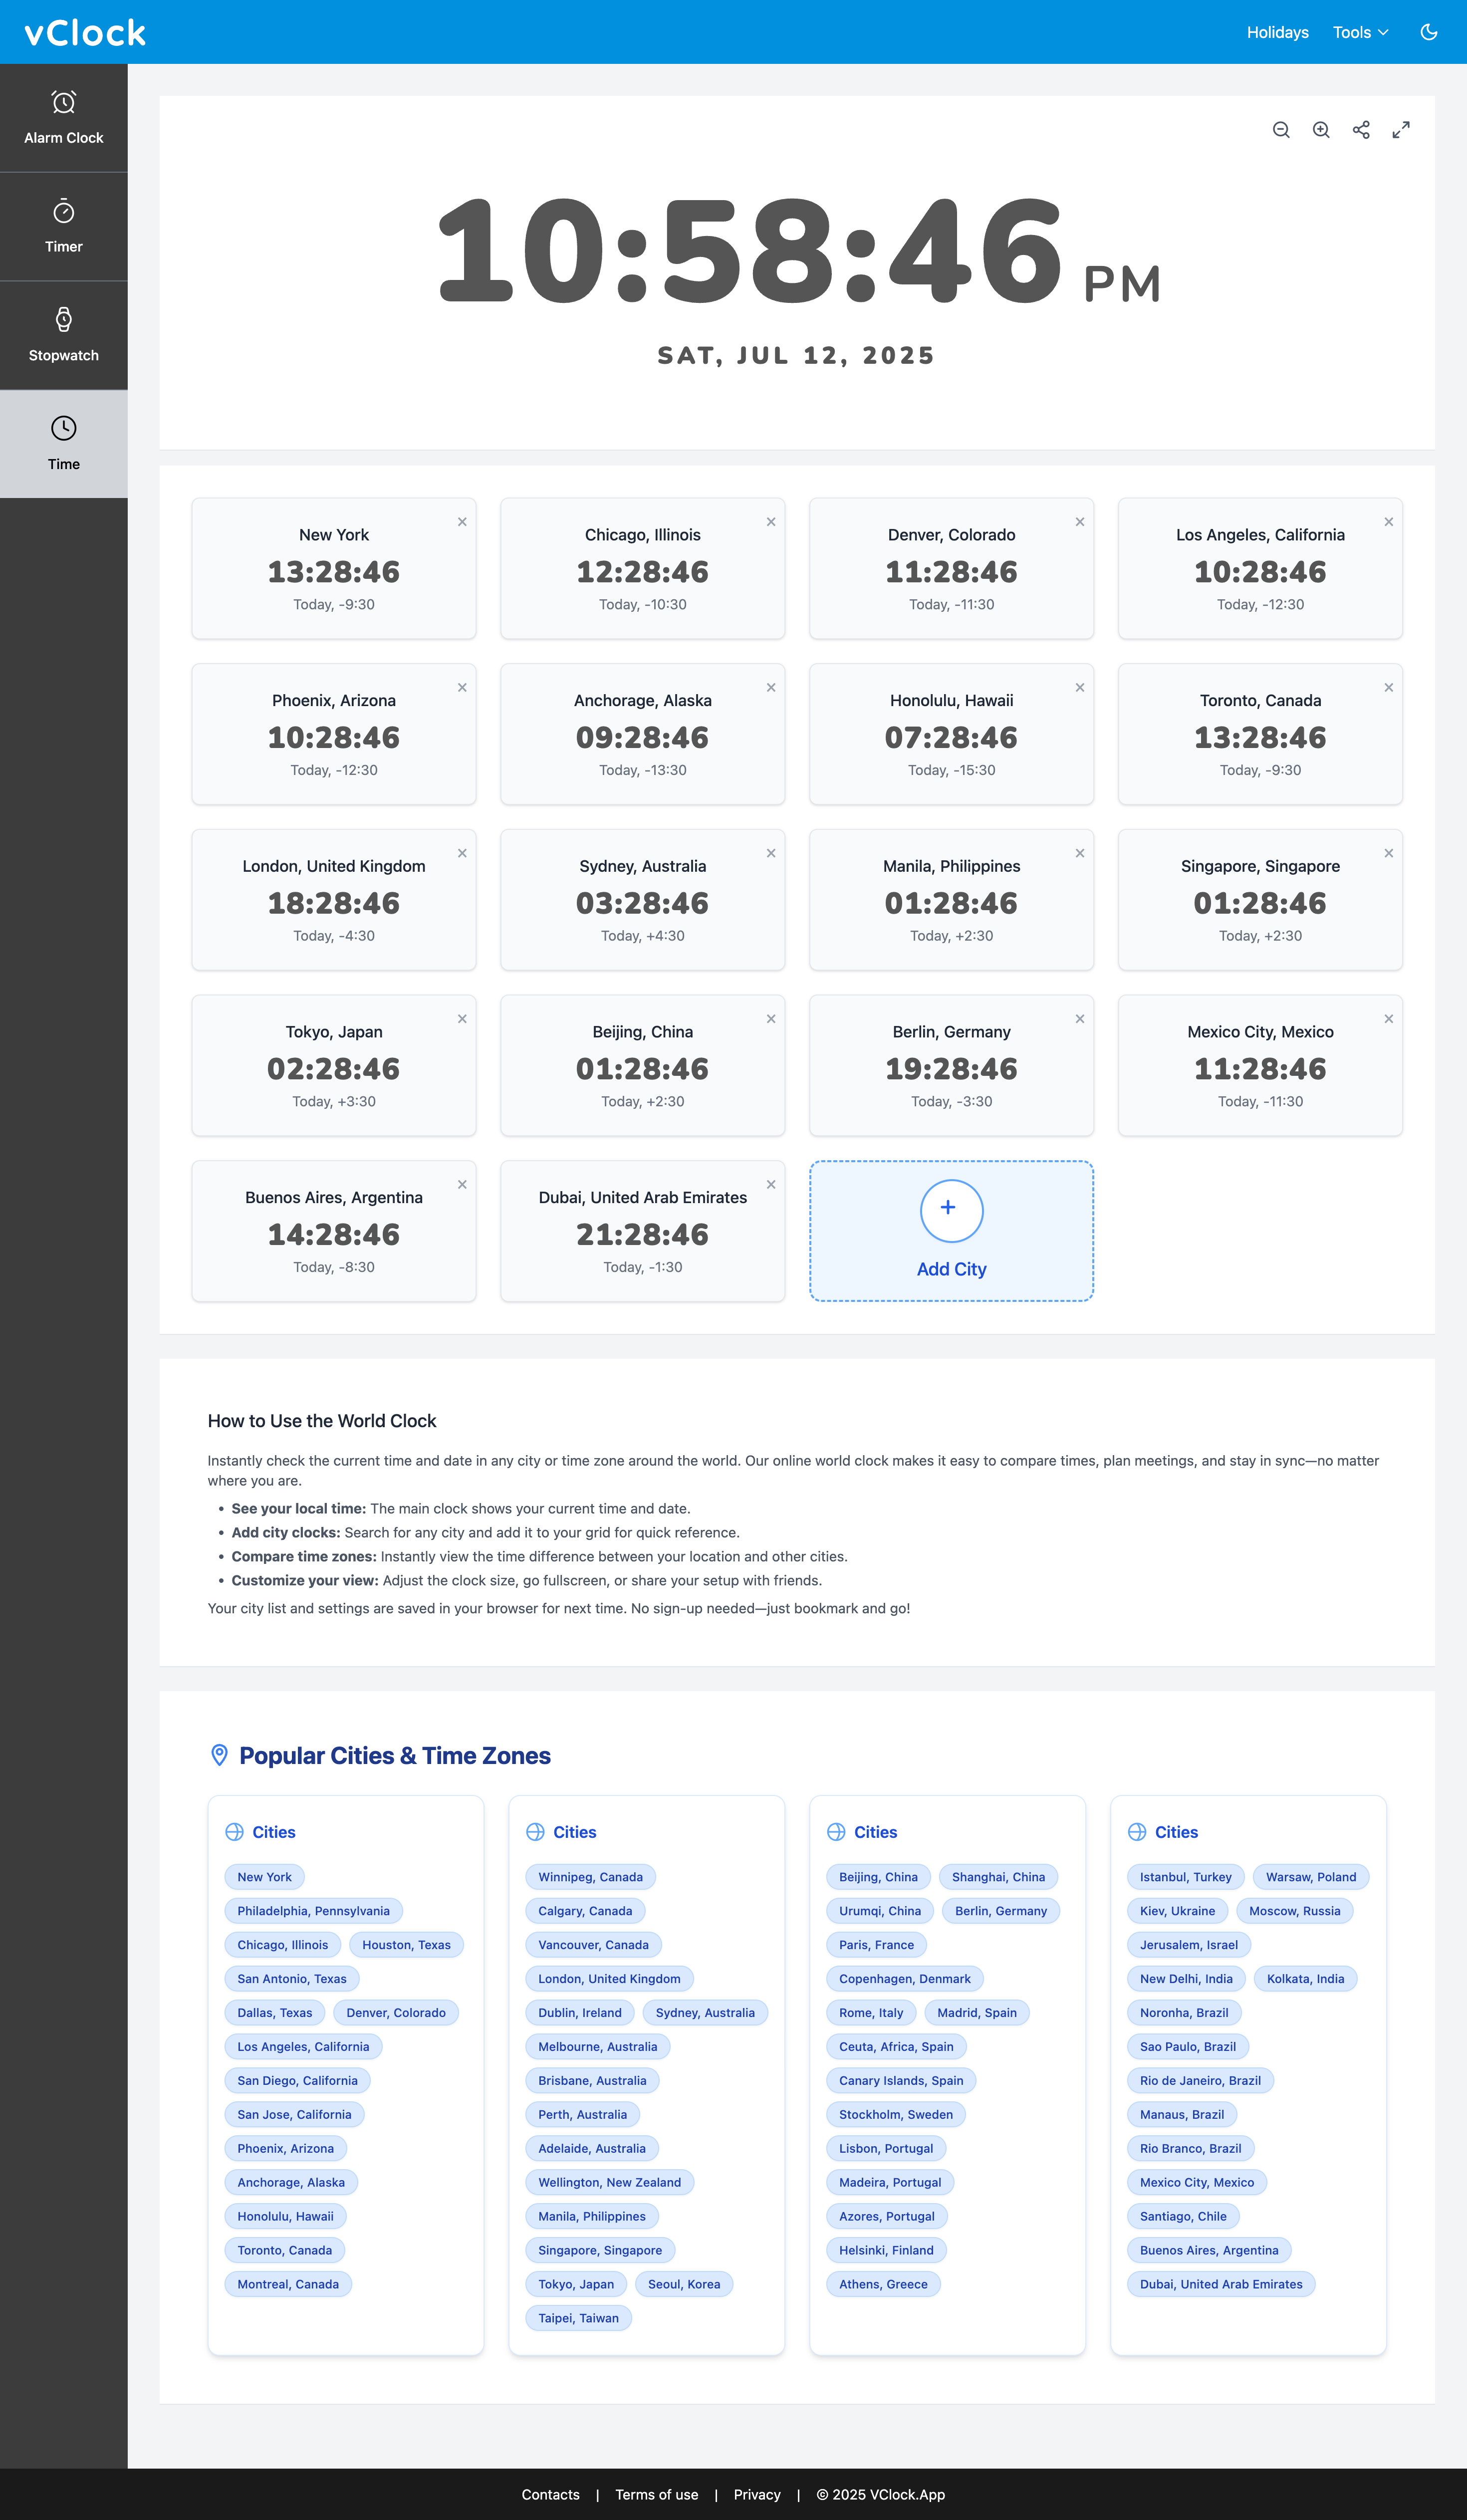The height and width of the screenshot is (2520, 1467).
Task: Remove the Anchorage, Alaska clock card
Action: pyautogui.click(x=771, y=688)
